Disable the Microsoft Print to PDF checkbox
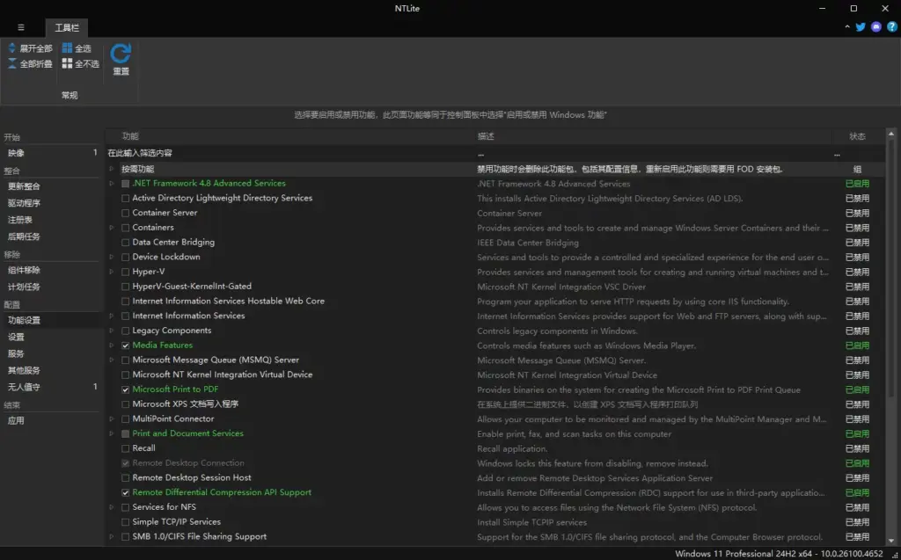 [125, 389]
